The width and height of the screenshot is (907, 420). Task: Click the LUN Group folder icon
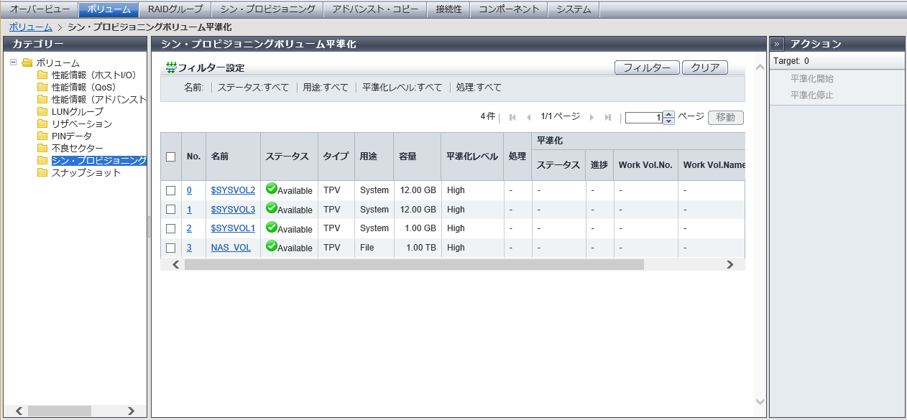(x=42, y=111)
